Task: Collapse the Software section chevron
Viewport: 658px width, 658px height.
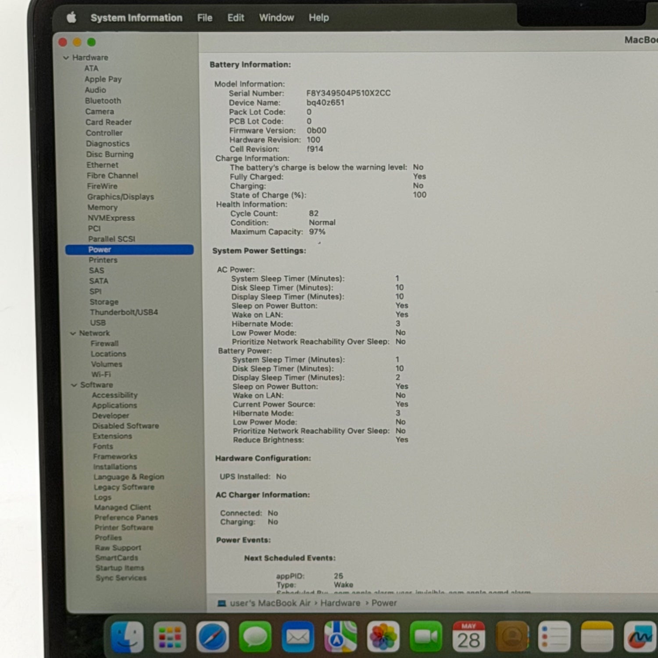Action: click(x=74, y=385)
